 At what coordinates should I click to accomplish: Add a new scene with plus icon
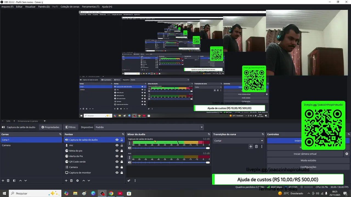3,181
